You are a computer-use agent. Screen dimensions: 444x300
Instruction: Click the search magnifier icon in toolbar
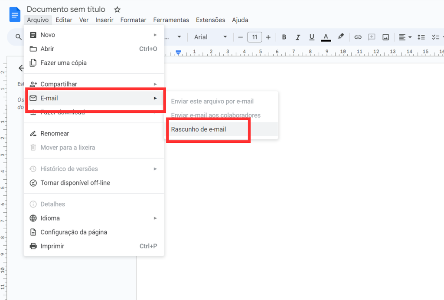(18, 37)
